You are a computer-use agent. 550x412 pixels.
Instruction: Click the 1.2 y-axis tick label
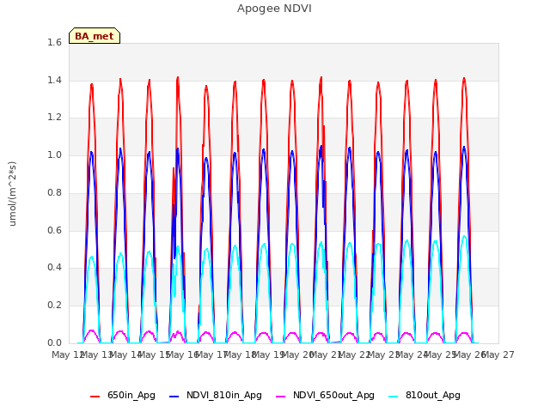coord(54,118)
